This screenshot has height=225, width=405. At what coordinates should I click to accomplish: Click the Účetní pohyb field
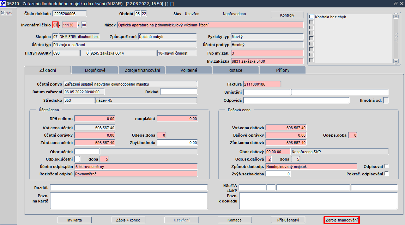pos(131,84)
